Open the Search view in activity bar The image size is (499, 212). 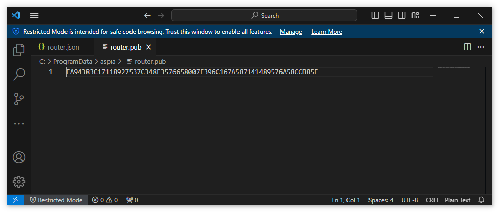click(19, 75)
